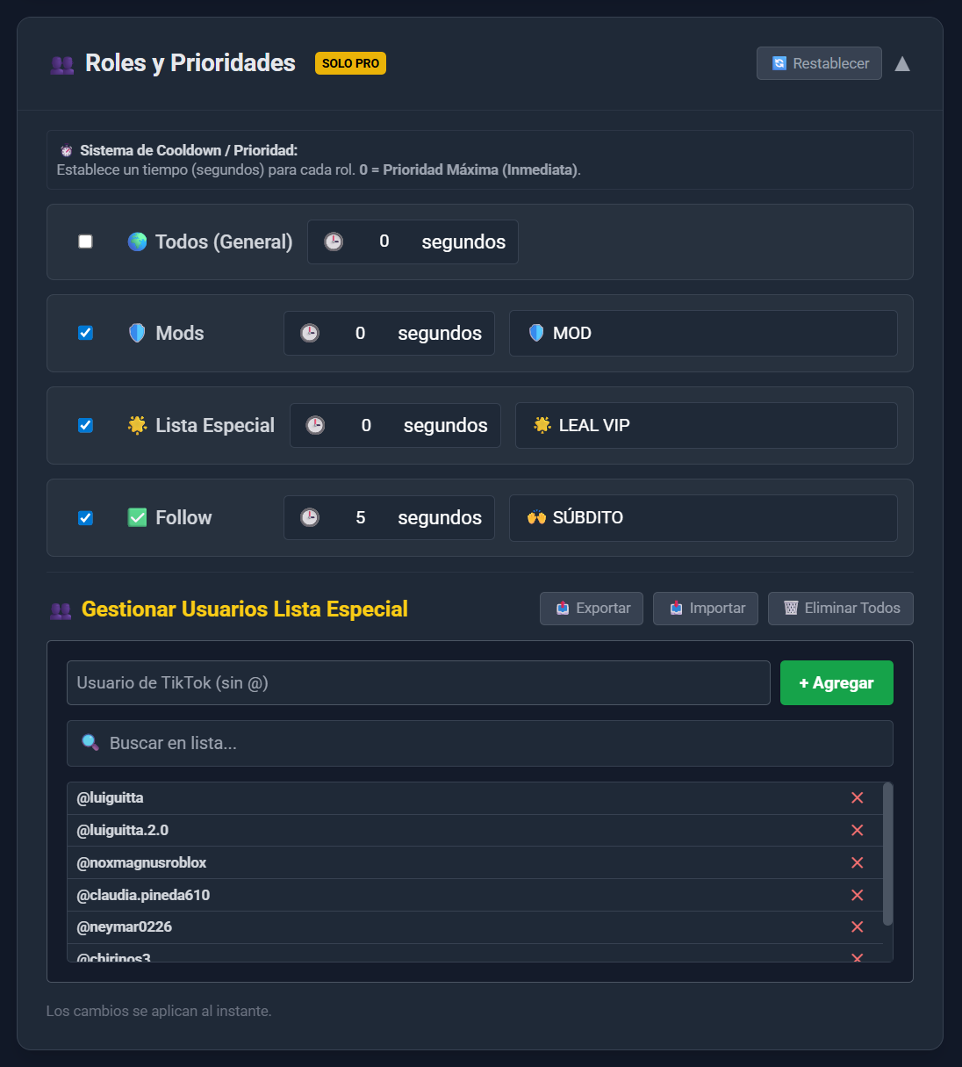The image size is (962, 1067).
Task: Export the special list with Exportar
Action: (592, 608)
